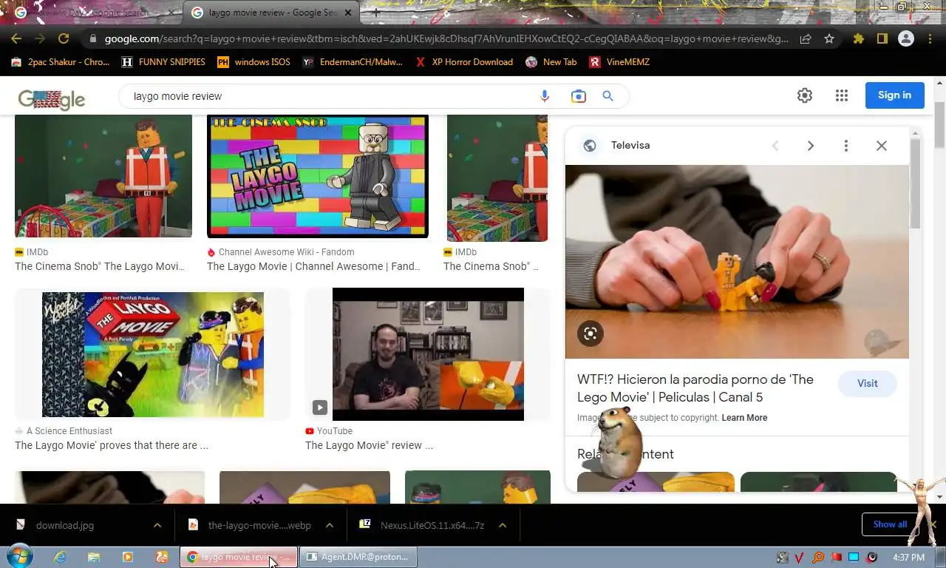
Task: Open first IMDb Cinema Snob image thumbnail
Action: coord(103,176)
